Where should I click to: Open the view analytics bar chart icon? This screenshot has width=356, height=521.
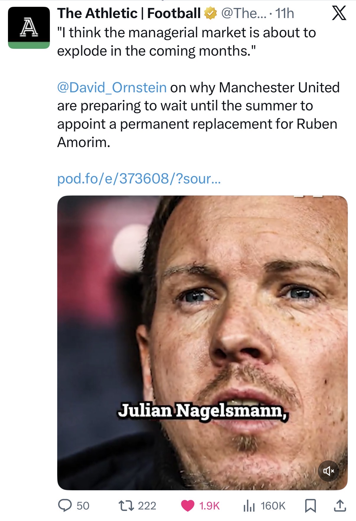249,506
